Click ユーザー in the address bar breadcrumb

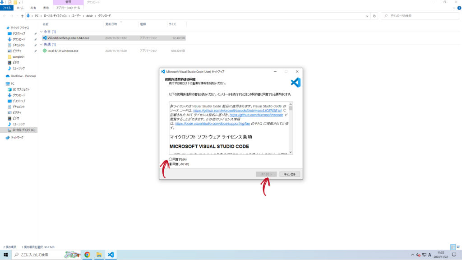click(x=76, y=16)
